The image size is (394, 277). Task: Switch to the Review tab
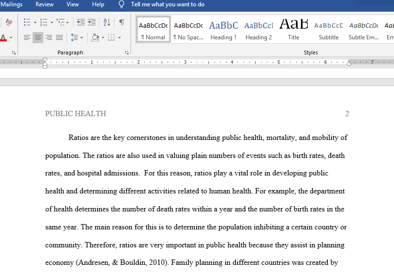pyautogui.click(x=44, y=4)
